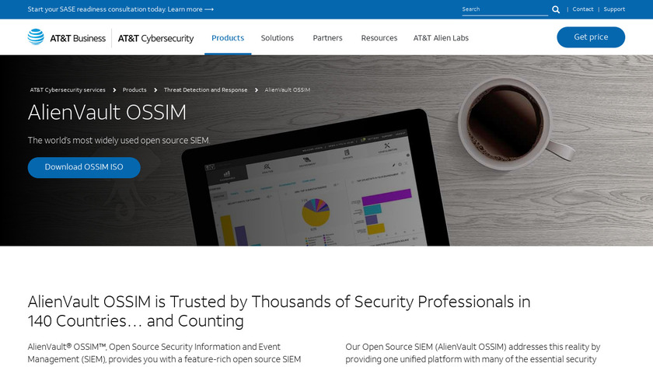Click the 'world's most widely used' tagline
Screen dimensions: 653x367
(119, 141)
